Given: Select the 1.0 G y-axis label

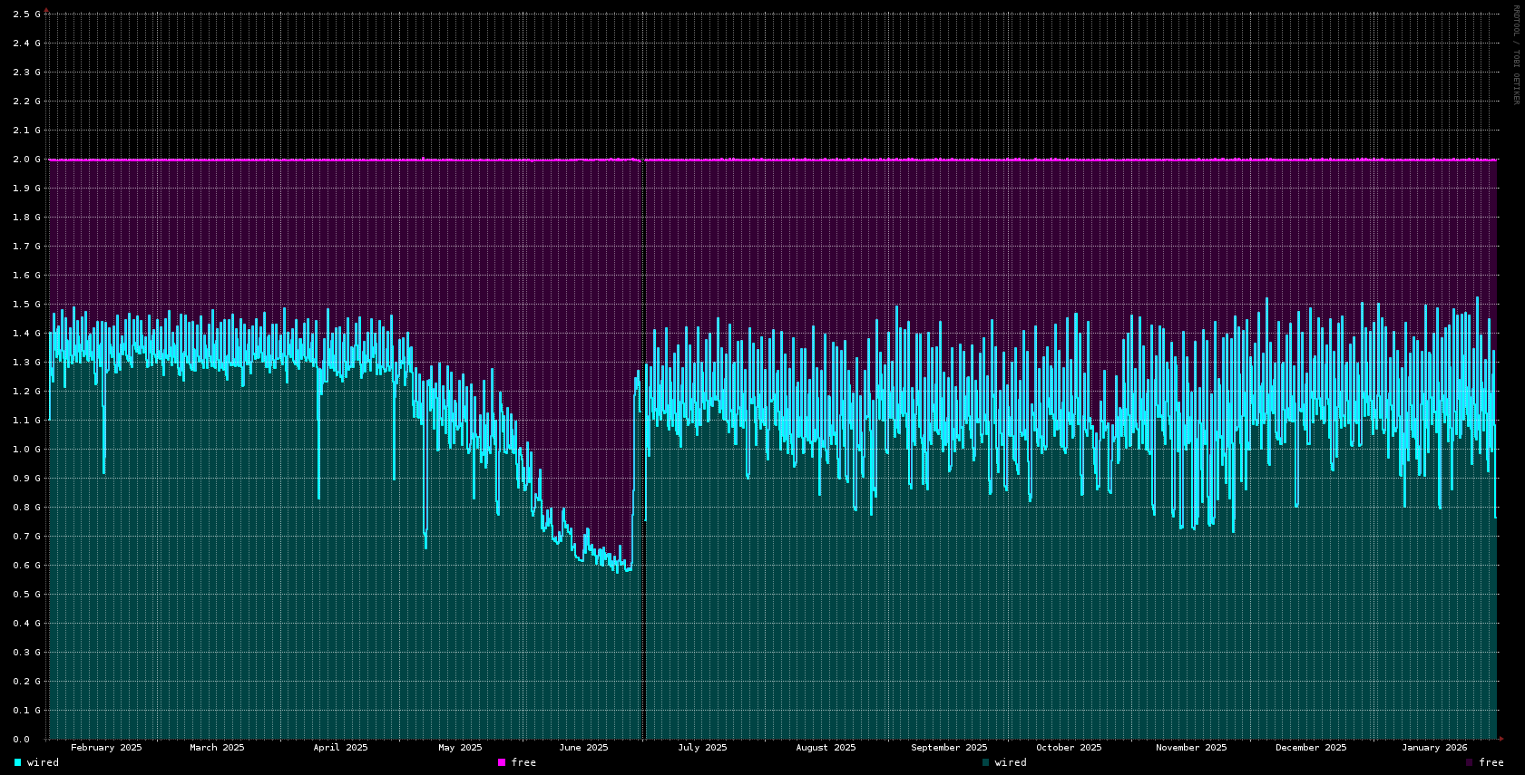Looking at the screenshot, I should coord(26,450).
